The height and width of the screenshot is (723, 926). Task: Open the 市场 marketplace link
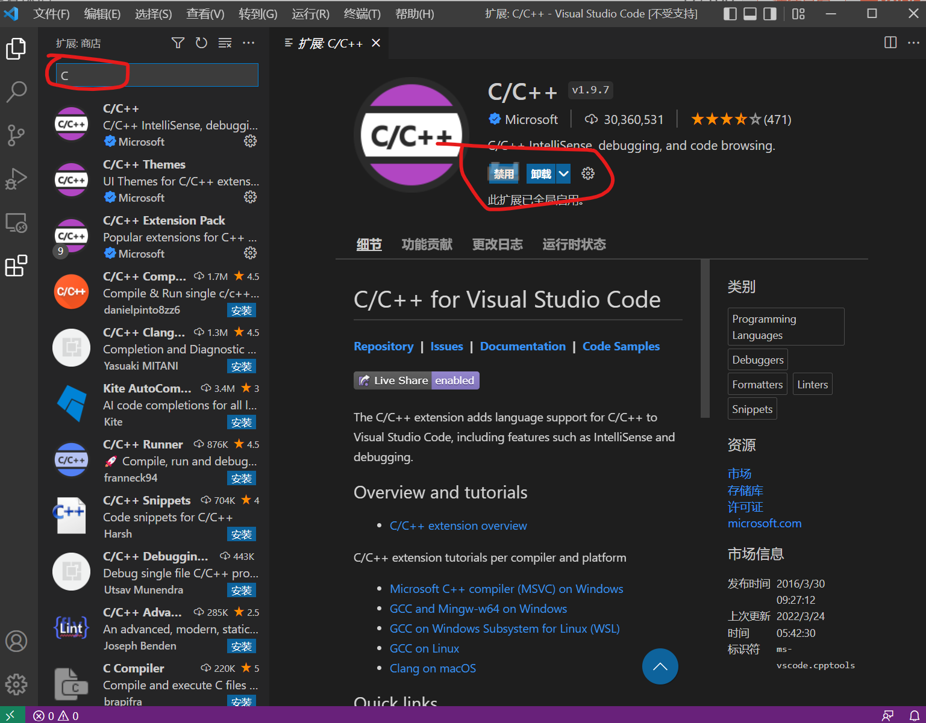[740, 474]
